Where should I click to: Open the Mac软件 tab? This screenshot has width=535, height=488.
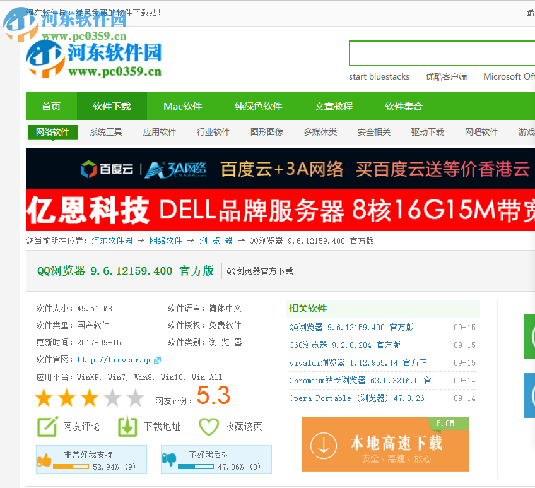coord(182,106)
